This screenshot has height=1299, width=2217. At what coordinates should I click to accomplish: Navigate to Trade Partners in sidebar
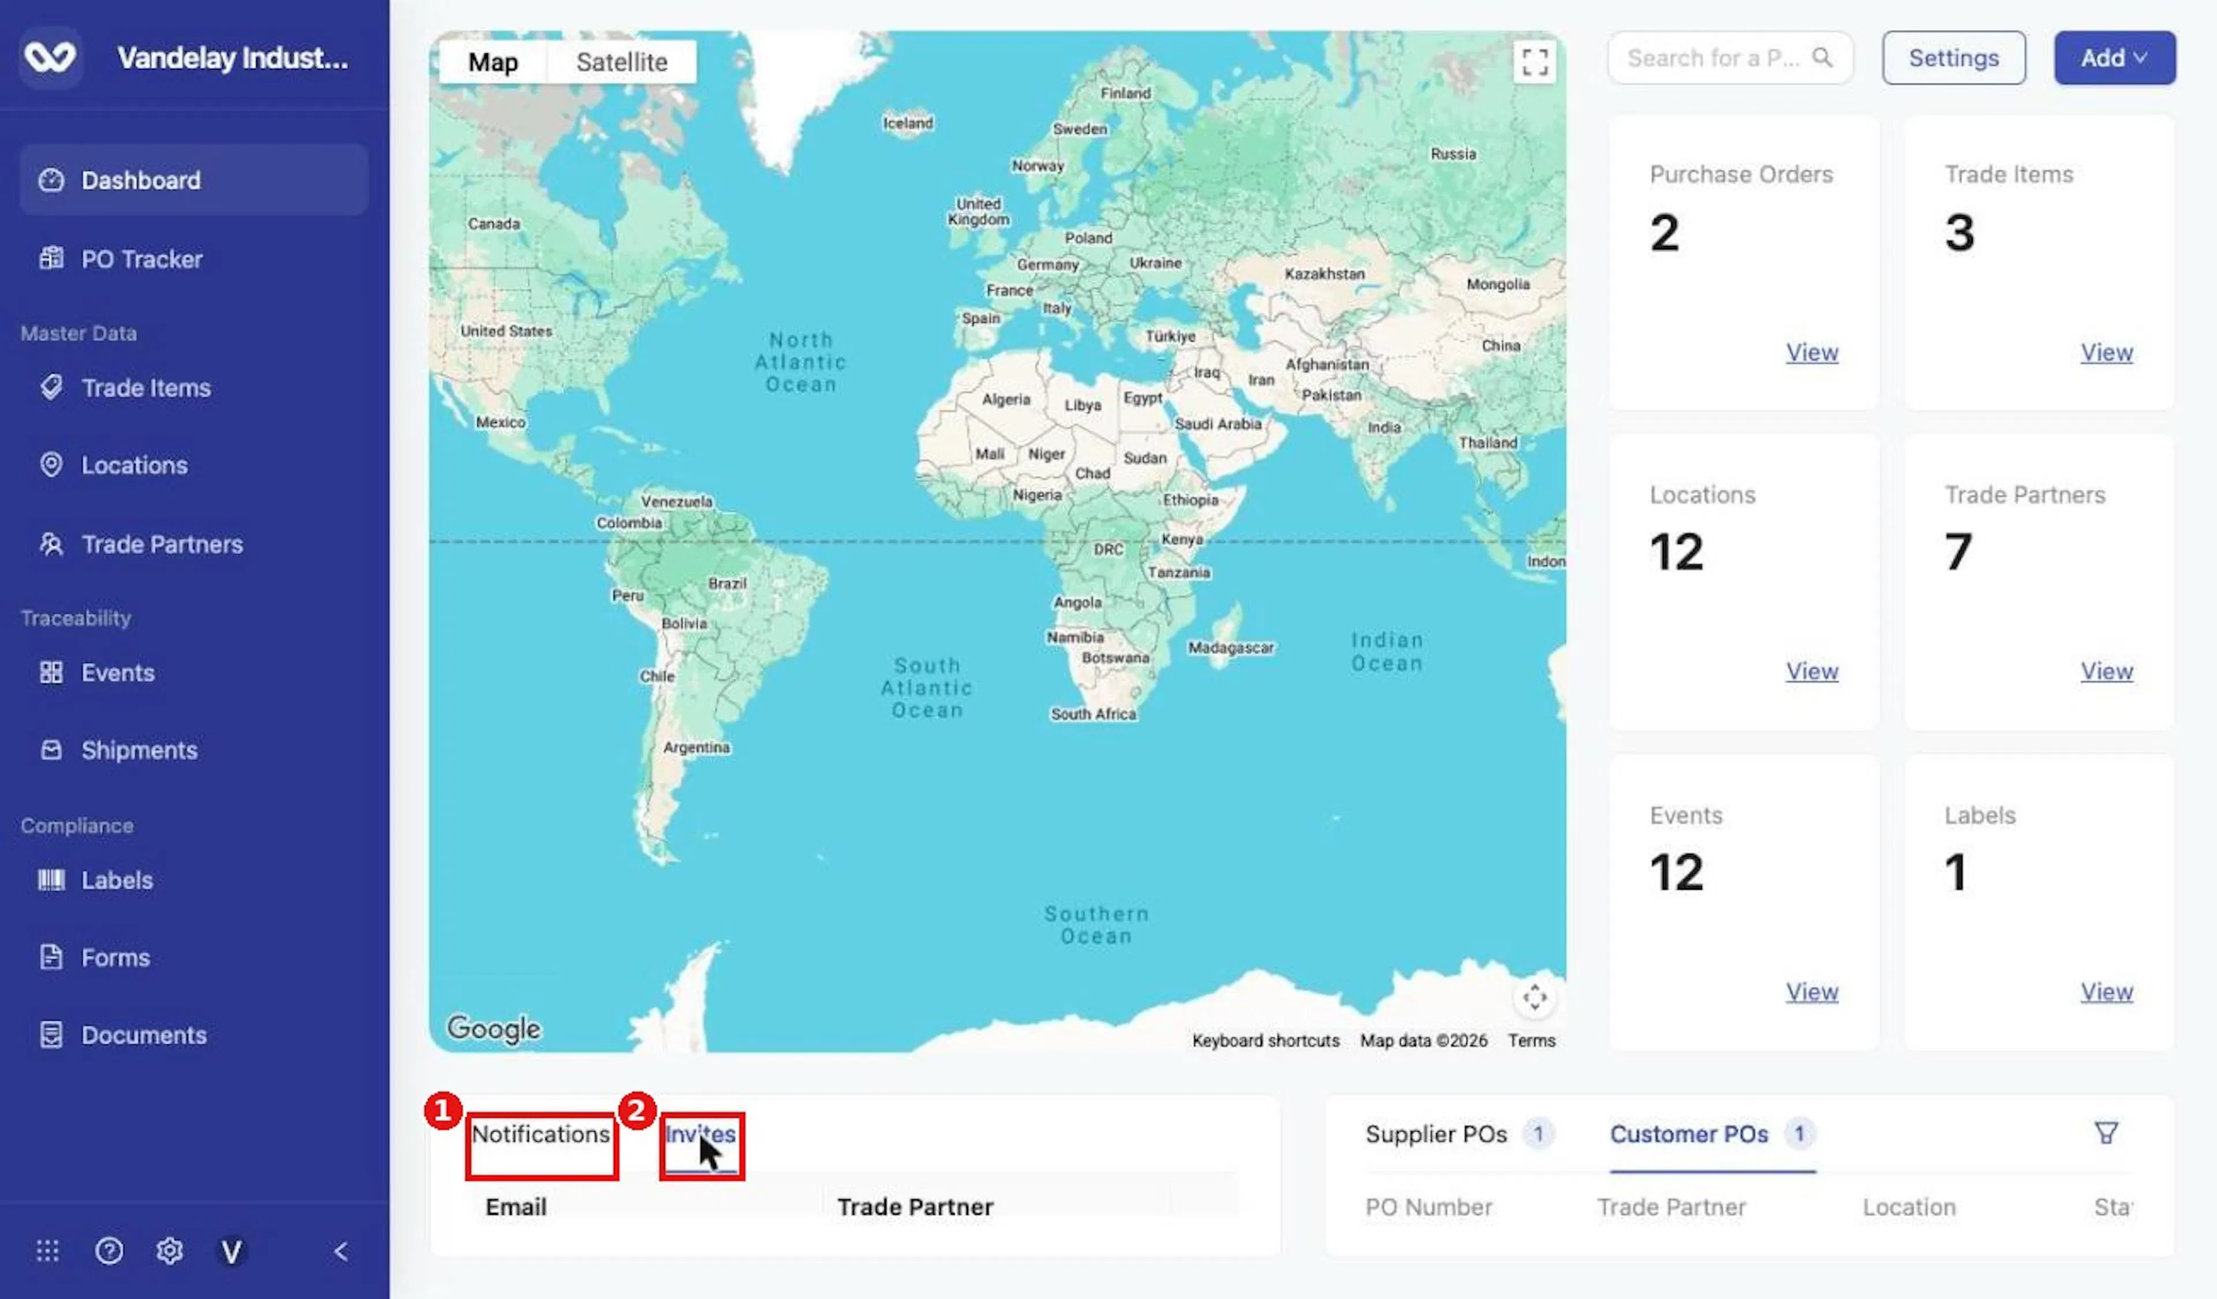point(193,544)
